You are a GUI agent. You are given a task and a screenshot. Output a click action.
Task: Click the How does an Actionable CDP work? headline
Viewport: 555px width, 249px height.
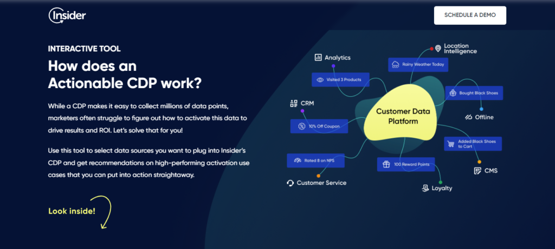125,75
